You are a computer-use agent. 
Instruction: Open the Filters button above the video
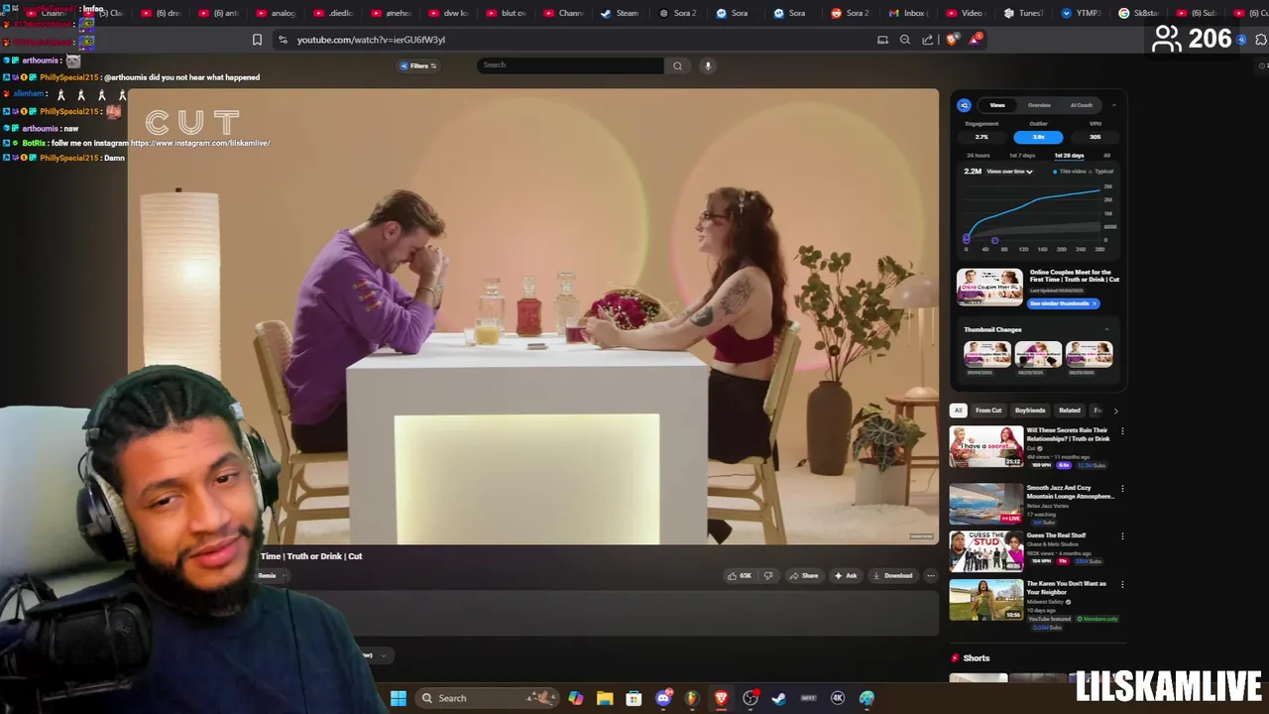coord(417,65)
